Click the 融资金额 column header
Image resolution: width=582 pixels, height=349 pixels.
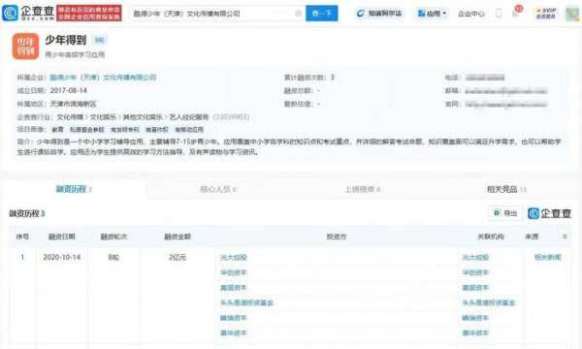click(178, 237)
